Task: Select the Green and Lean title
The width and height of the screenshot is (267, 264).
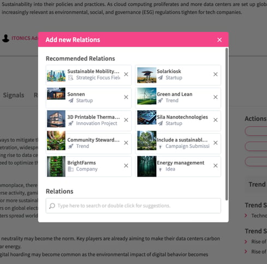Action: pos(175,94)
